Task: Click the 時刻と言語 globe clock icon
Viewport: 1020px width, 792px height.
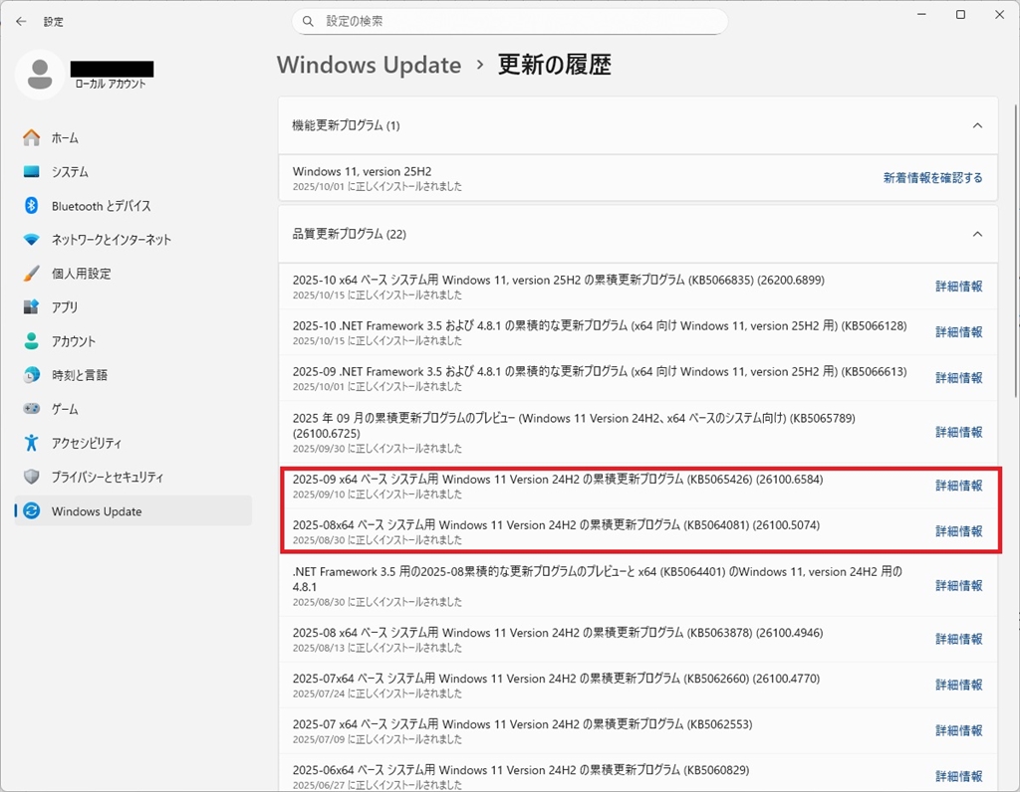Action: point(31,375)
